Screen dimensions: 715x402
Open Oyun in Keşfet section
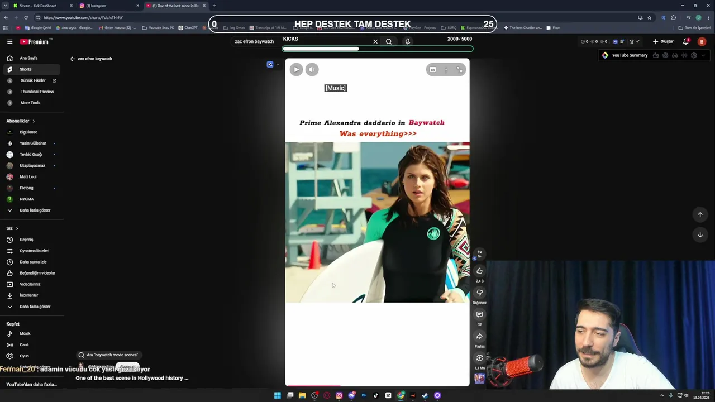pyautogui.click(x=30, y=356)
